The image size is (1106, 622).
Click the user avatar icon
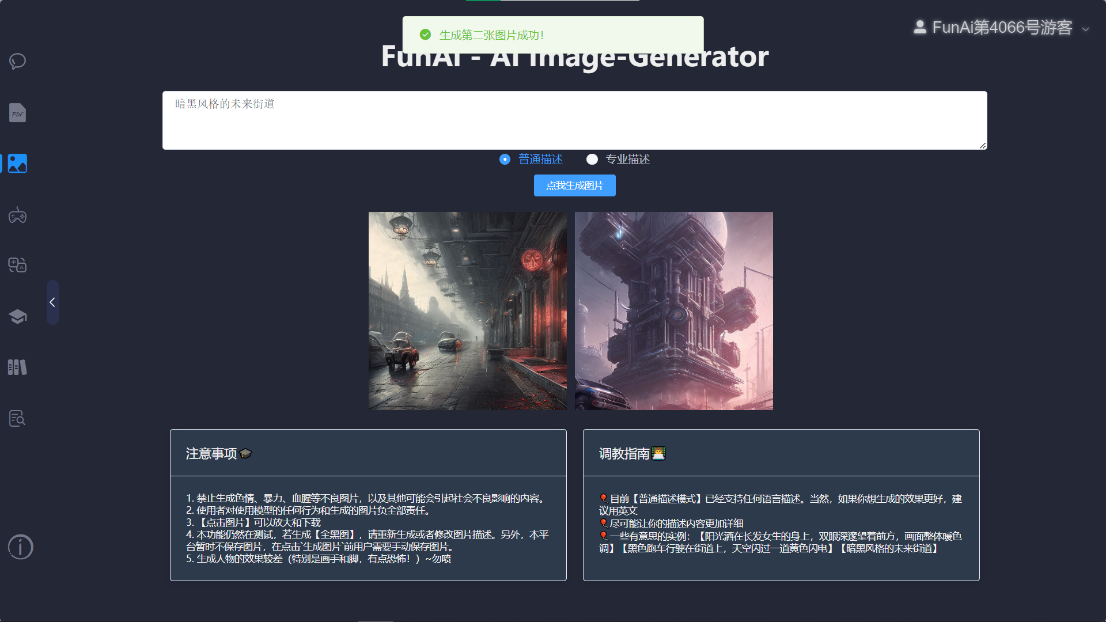click(x=920, y=27)
